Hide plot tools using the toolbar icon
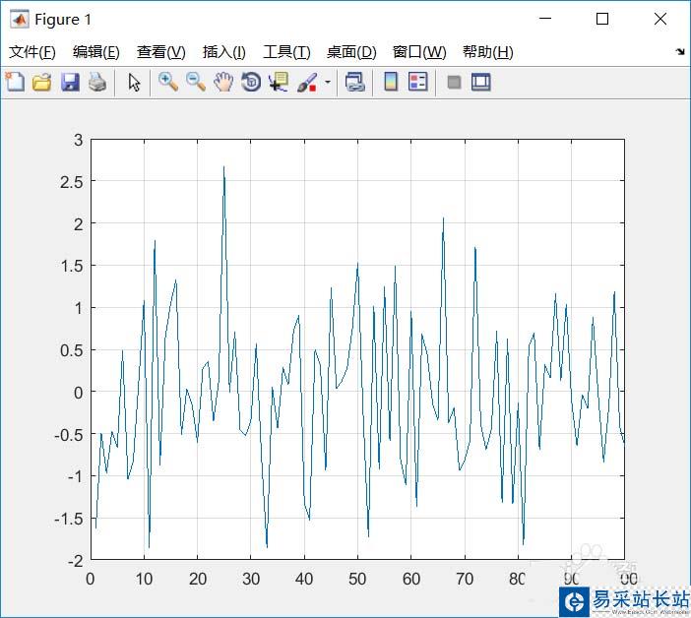691x618 pixels. 454,83
